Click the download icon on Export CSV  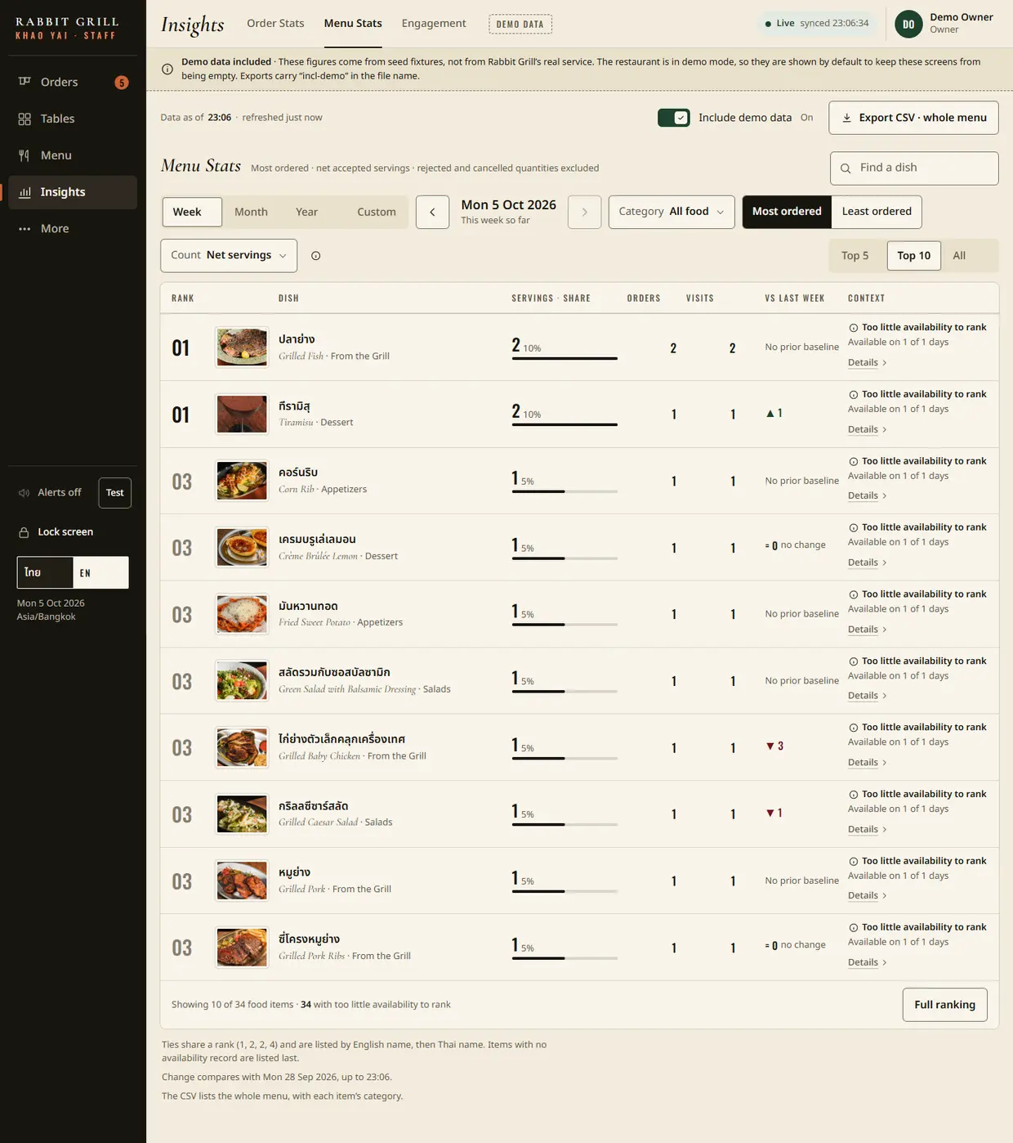847,118
